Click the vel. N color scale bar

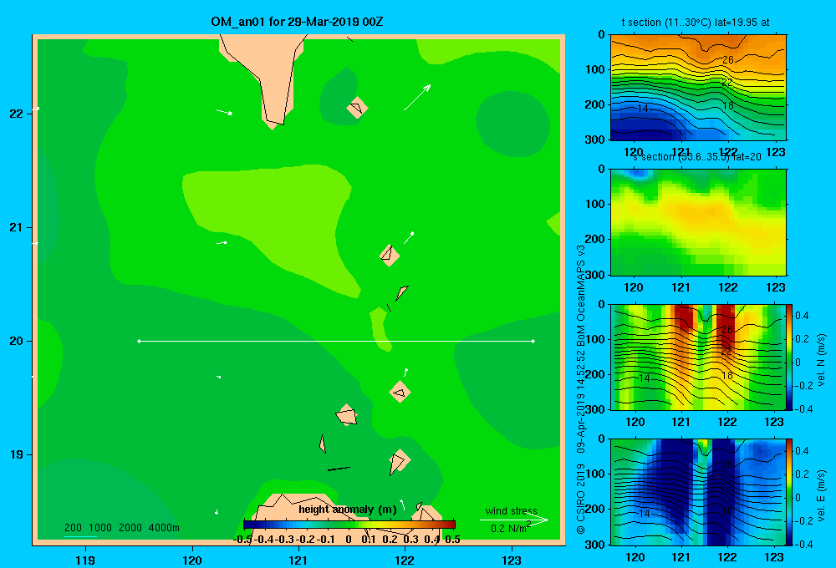click(789, 357)
